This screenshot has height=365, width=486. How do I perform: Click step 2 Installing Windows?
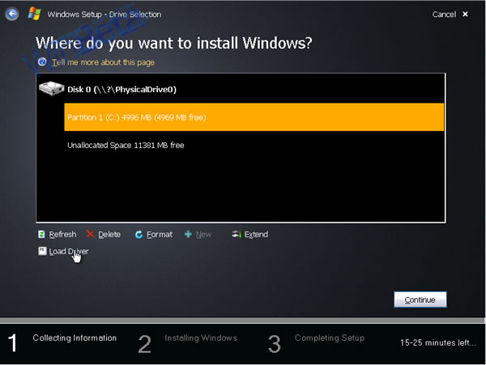tap(200, 338)
